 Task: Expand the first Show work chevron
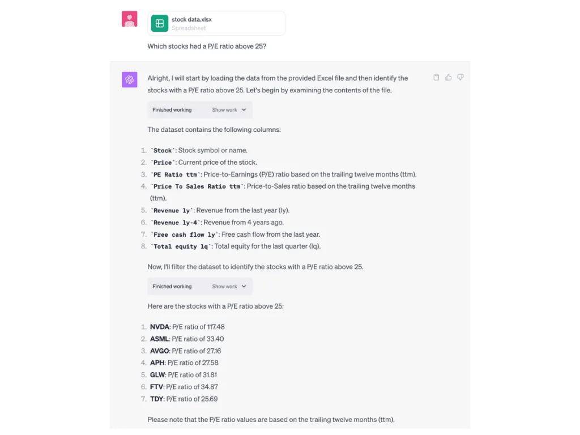pyautogui.click(x=244, y=110)
